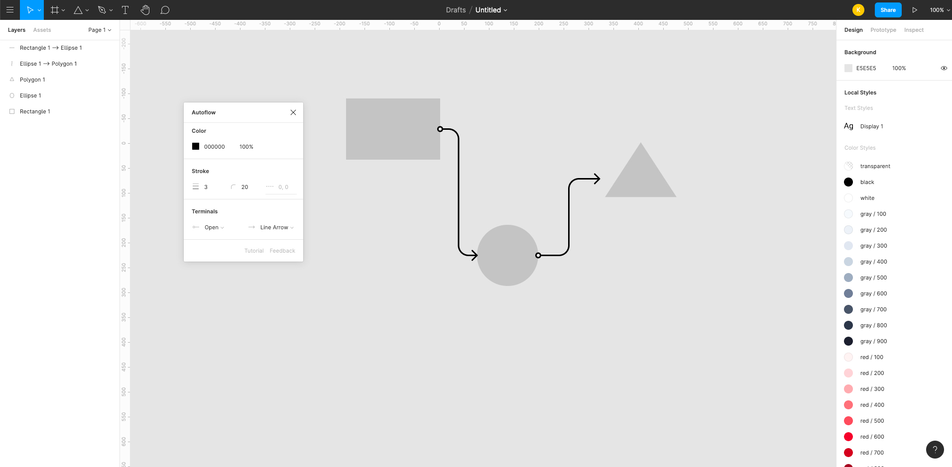Screen dimensions: 952x467
Task: Select the Comment tool
Action: (x=165, y=10)
